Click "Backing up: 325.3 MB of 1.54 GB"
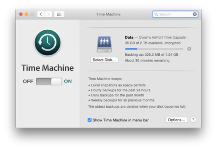Image resolution: width=217 pixels, height=150 pixels. (152, 55)
